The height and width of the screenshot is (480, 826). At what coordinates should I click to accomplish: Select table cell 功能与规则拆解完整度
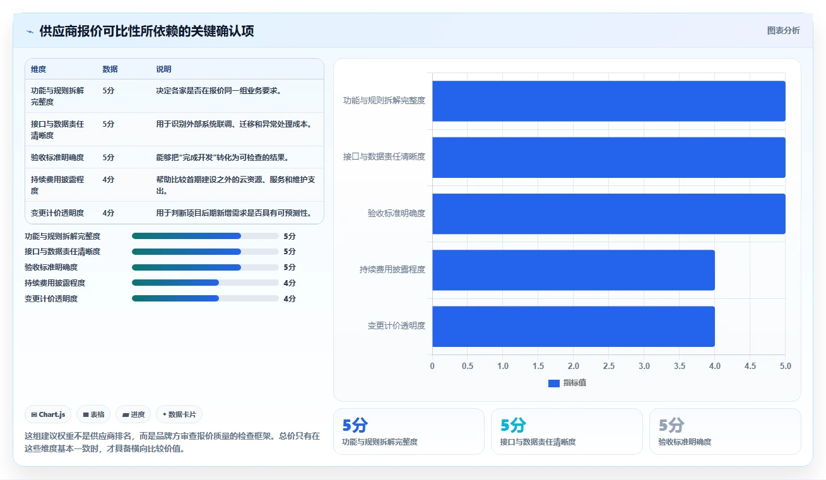[61, 96]
